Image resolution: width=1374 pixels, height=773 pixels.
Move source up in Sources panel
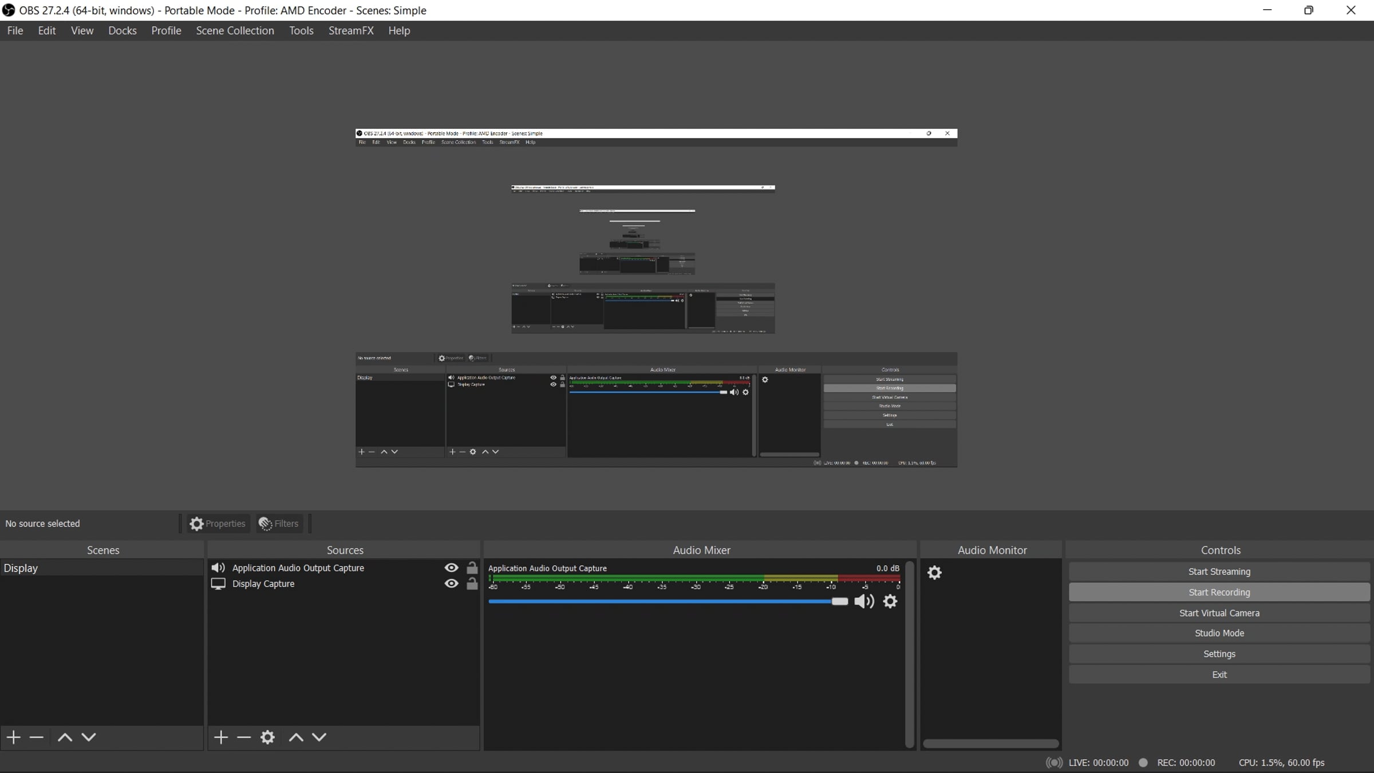(296, 737)
